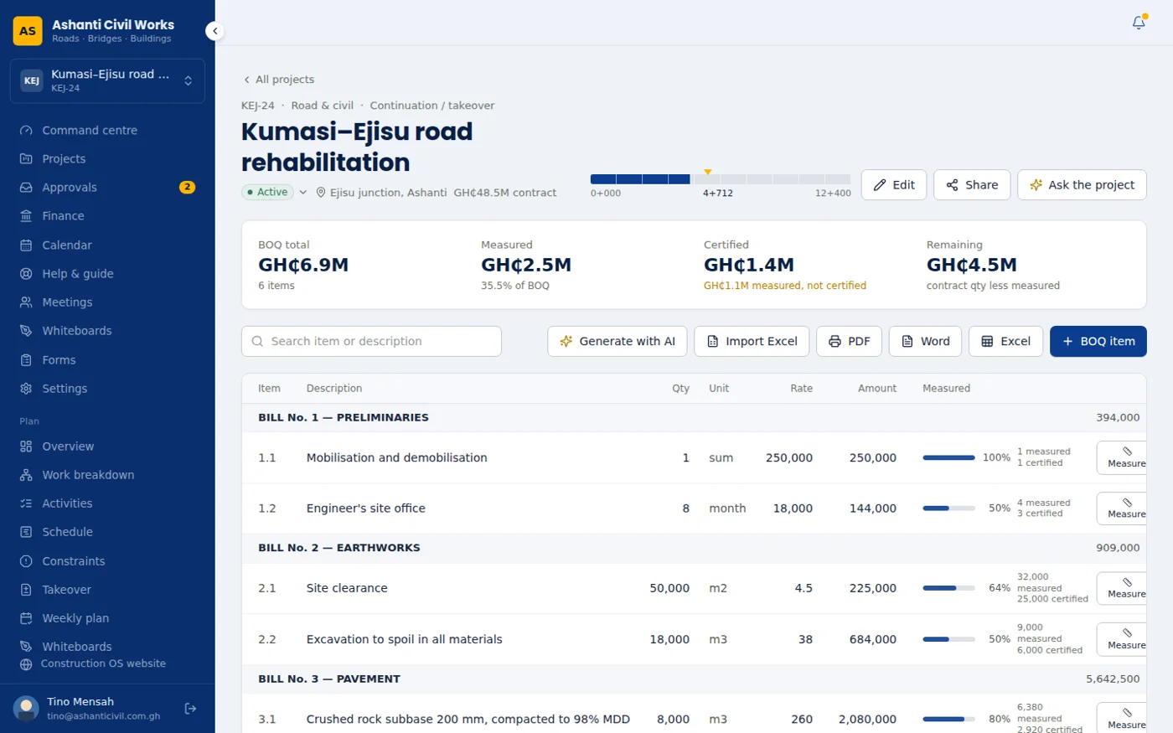1173x733 pixels.
Task: Click Ask the project AI button
Action: click(1082, 185)
